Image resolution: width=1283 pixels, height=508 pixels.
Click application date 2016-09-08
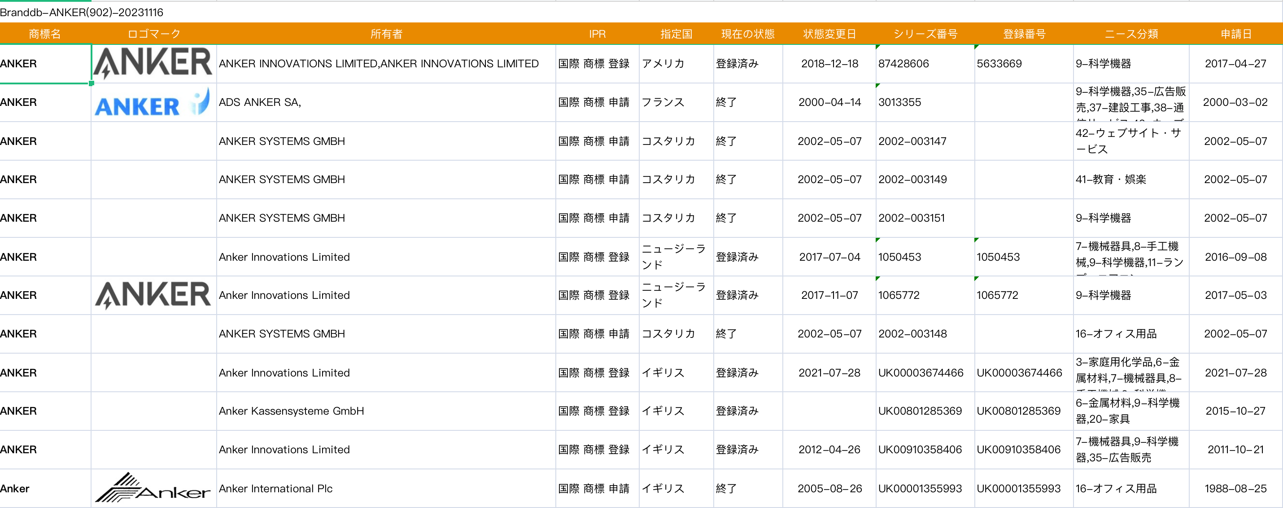click(x=1236, y=257)
